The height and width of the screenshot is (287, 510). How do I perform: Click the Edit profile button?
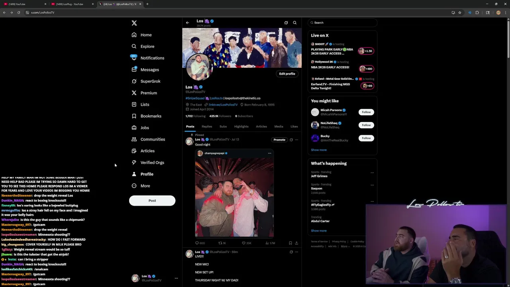pyautogui.click(x=287, y=74)
